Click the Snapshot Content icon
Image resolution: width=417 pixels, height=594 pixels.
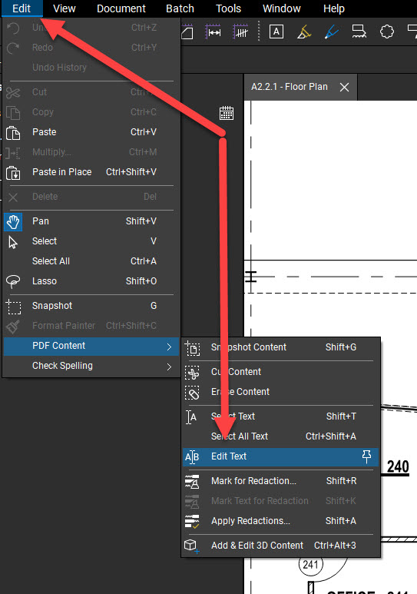coord(193,348)
